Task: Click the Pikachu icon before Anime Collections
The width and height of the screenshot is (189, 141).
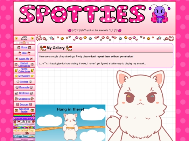Action: 16,70
